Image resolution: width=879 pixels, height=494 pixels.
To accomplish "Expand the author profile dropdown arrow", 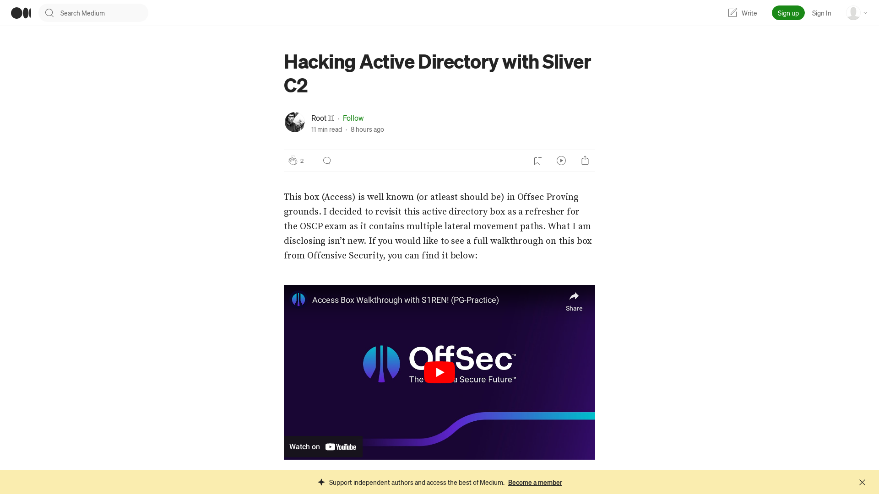I will [x=865, y=13].
